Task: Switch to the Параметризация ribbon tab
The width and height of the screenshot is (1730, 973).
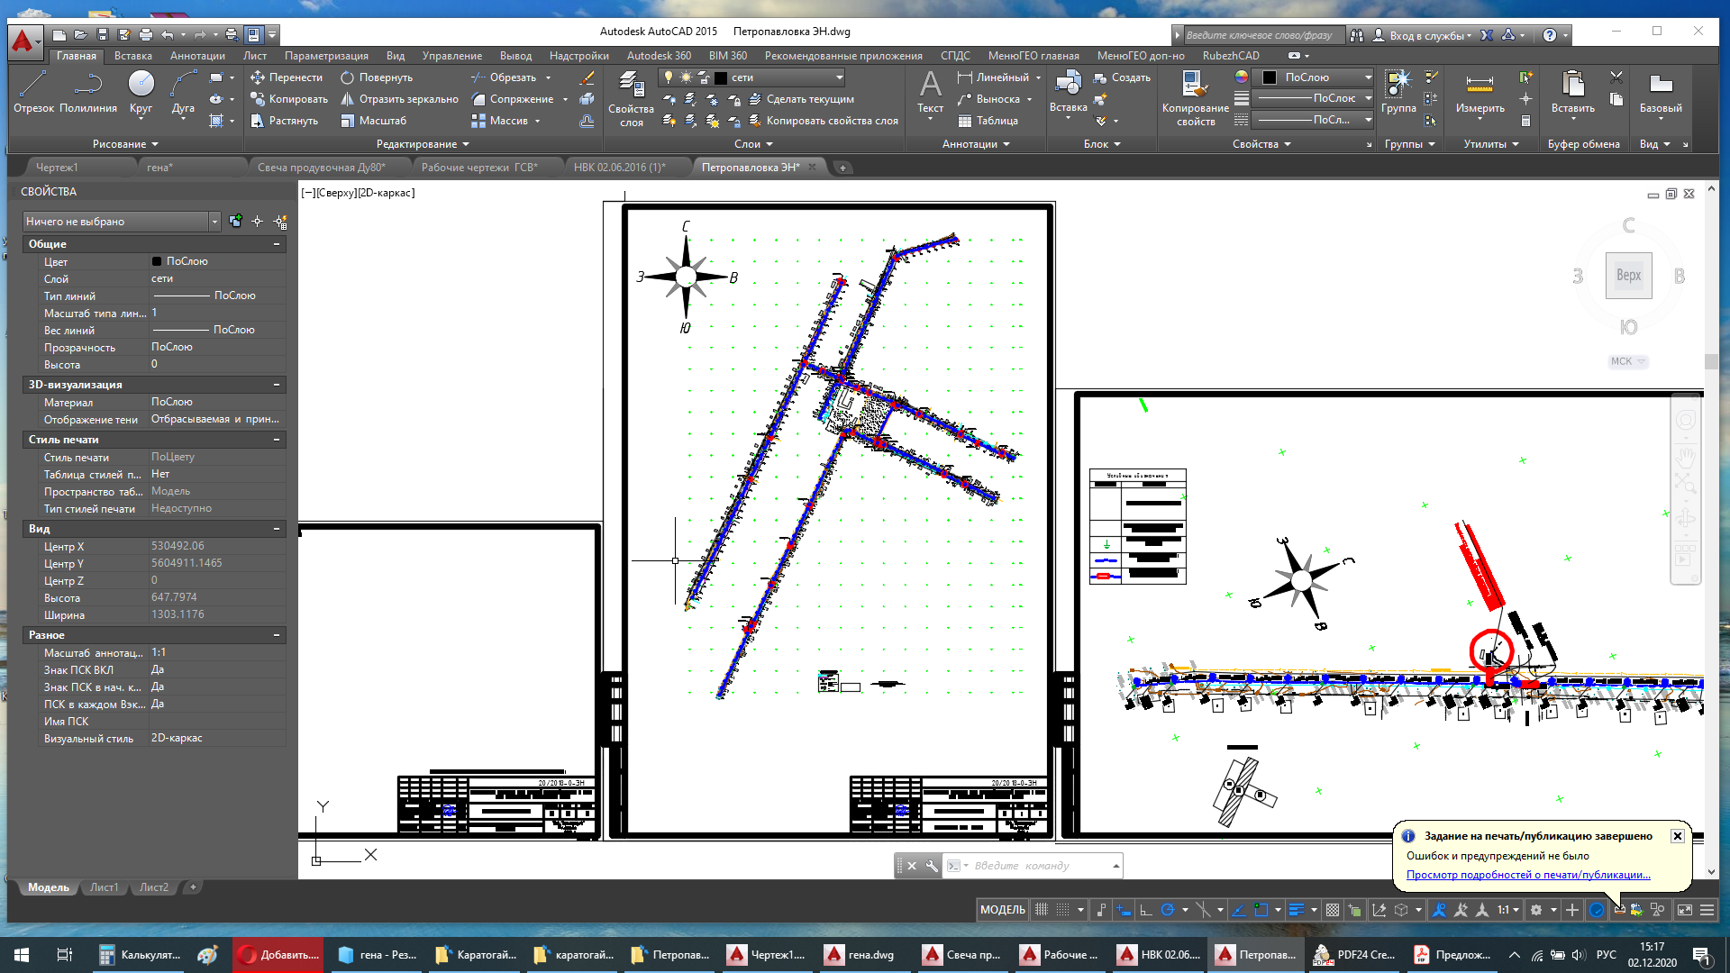Action: (x=326, y=56)
